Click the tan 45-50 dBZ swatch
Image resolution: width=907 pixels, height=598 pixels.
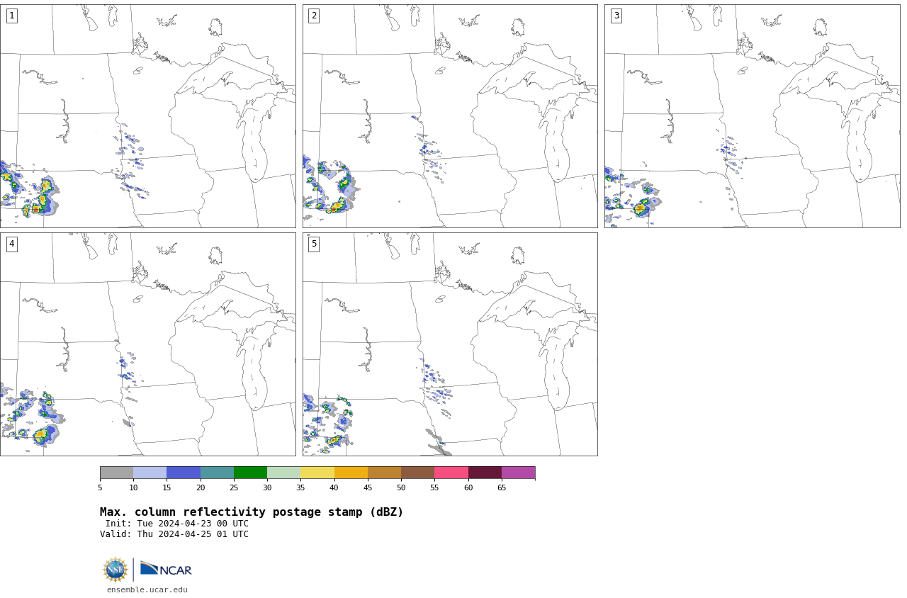(x=384, y=473)
